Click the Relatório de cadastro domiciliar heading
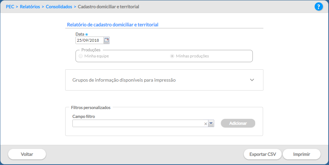The height and width of the screenshot is (165, 329). coord(113,25)
